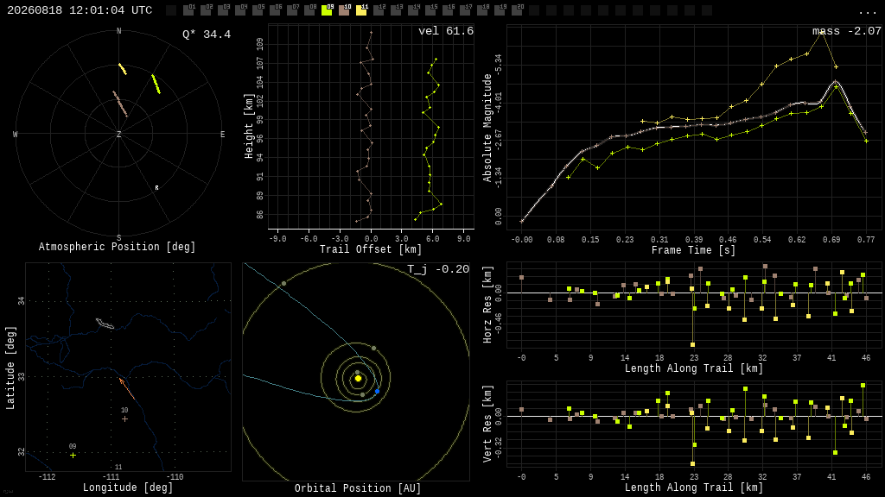Image resolution: width=885 pixels, height=497 pixels.
Task: Select inactive station 20 box
Action: [517, 10]
